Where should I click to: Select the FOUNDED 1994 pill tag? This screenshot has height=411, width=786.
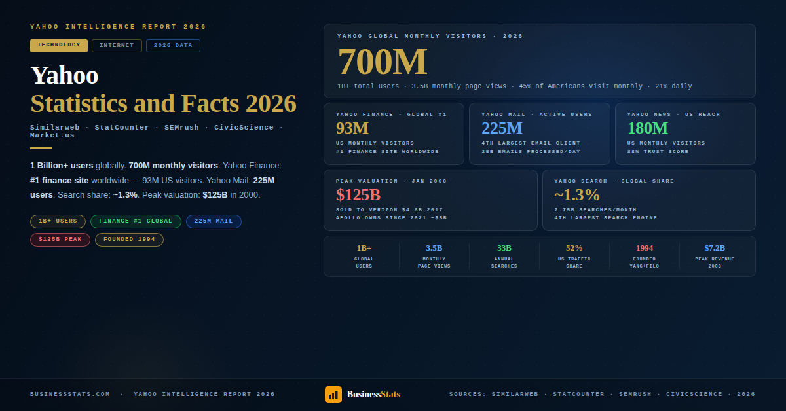coord(129,240)
